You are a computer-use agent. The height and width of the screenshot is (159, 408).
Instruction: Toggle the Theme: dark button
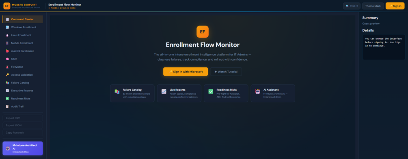(373, 6)
